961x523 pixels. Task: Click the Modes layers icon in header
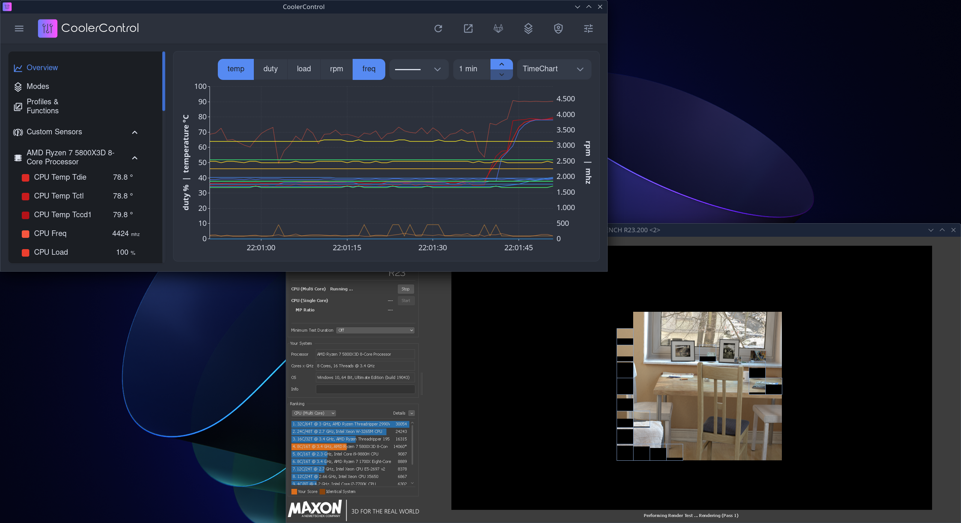[528, 29]
